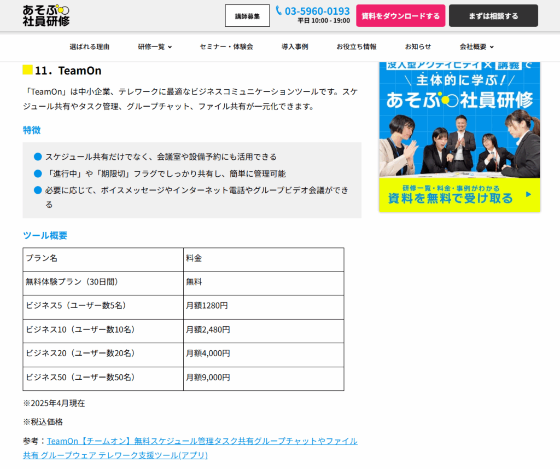Click the 月額1280円 cell

(x=264, y=307)
